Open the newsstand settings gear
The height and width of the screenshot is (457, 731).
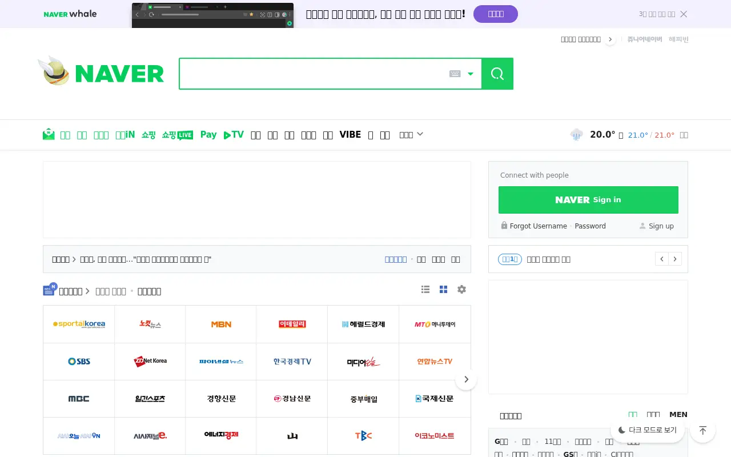(461, 290)
